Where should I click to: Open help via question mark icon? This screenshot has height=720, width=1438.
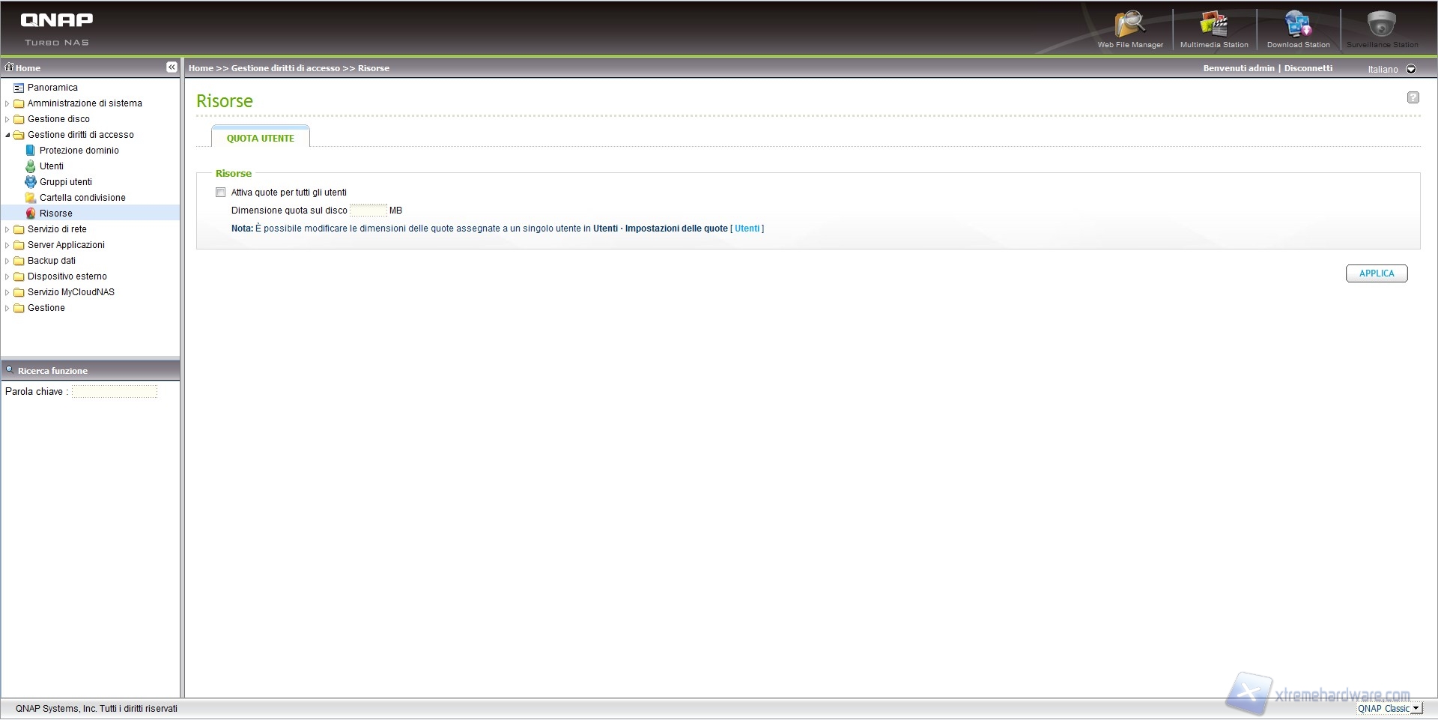1413,97
